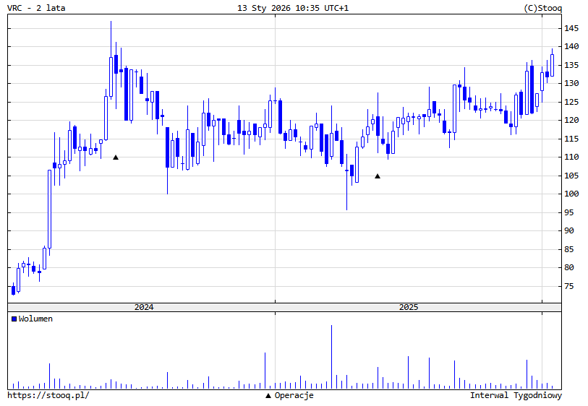The image size is (588, 406).
Task: Click the Operacje legend text
Action: point(294,396)
